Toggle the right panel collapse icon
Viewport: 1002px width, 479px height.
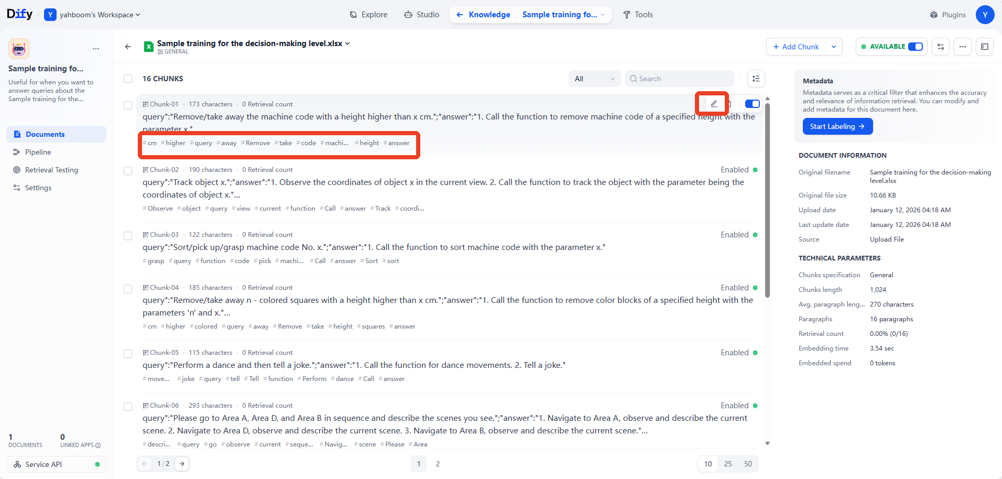[985, 47]
